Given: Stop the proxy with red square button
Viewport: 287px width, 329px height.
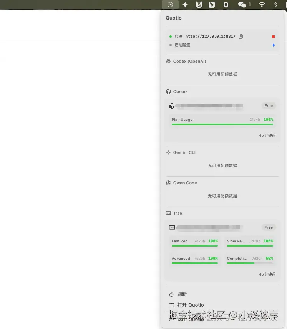Looking at the screenshot, I should pyautogui.click(x=273, y=37).
